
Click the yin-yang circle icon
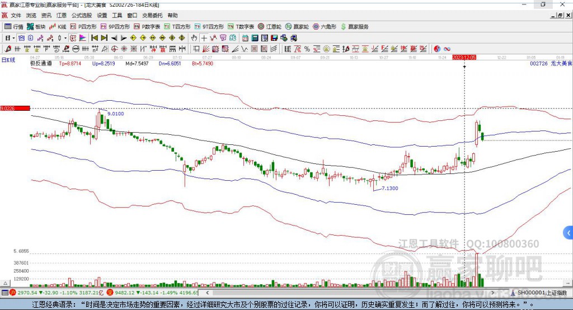coord(437,49)
